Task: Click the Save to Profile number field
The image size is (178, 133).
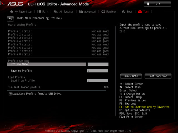Action: coord(98,71)
